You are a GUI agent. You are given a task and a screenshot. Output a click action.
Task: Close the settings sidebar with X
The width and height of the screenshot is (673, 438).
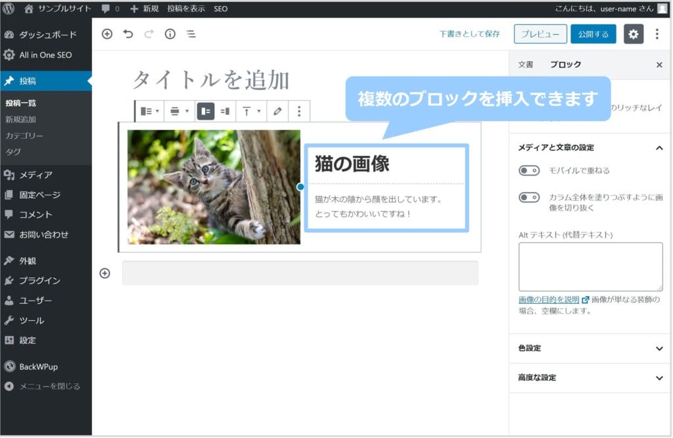[659, 65]
